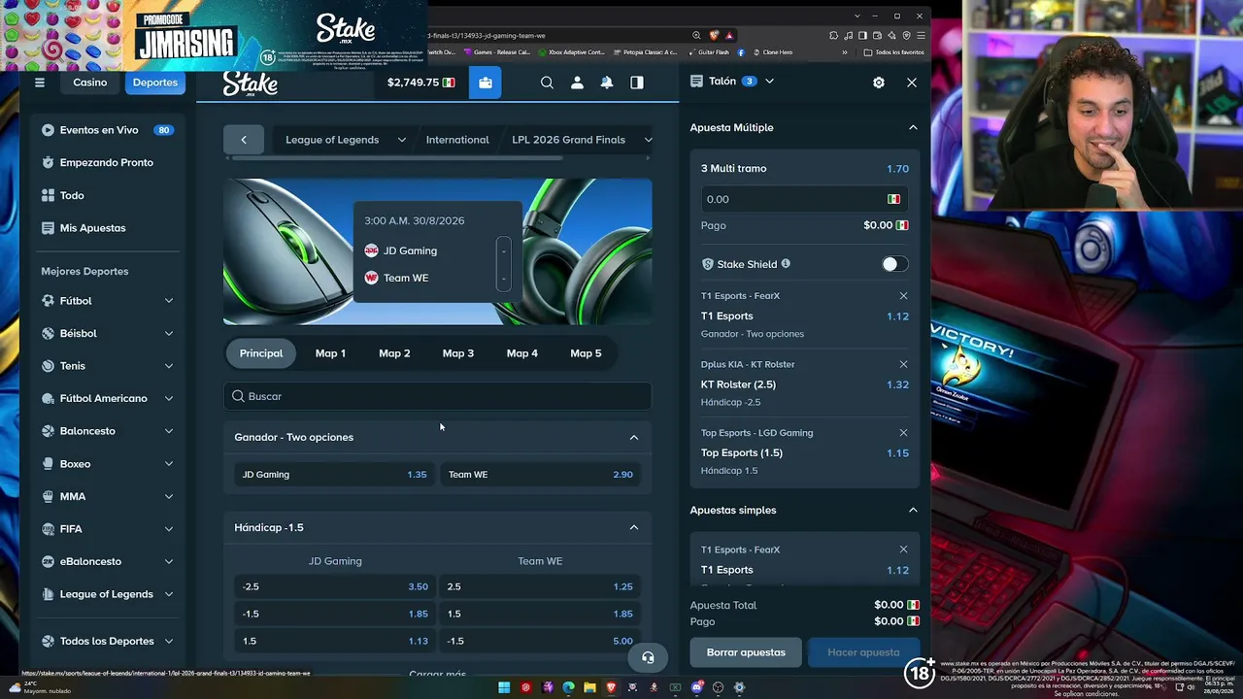Toggle the side panel layout icon
Screen dimensions: 1243x699
(637, 83)
